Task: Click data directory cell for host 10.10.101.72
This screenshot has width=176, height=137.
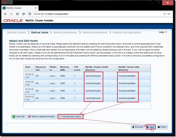Action: tap(134, 83)
